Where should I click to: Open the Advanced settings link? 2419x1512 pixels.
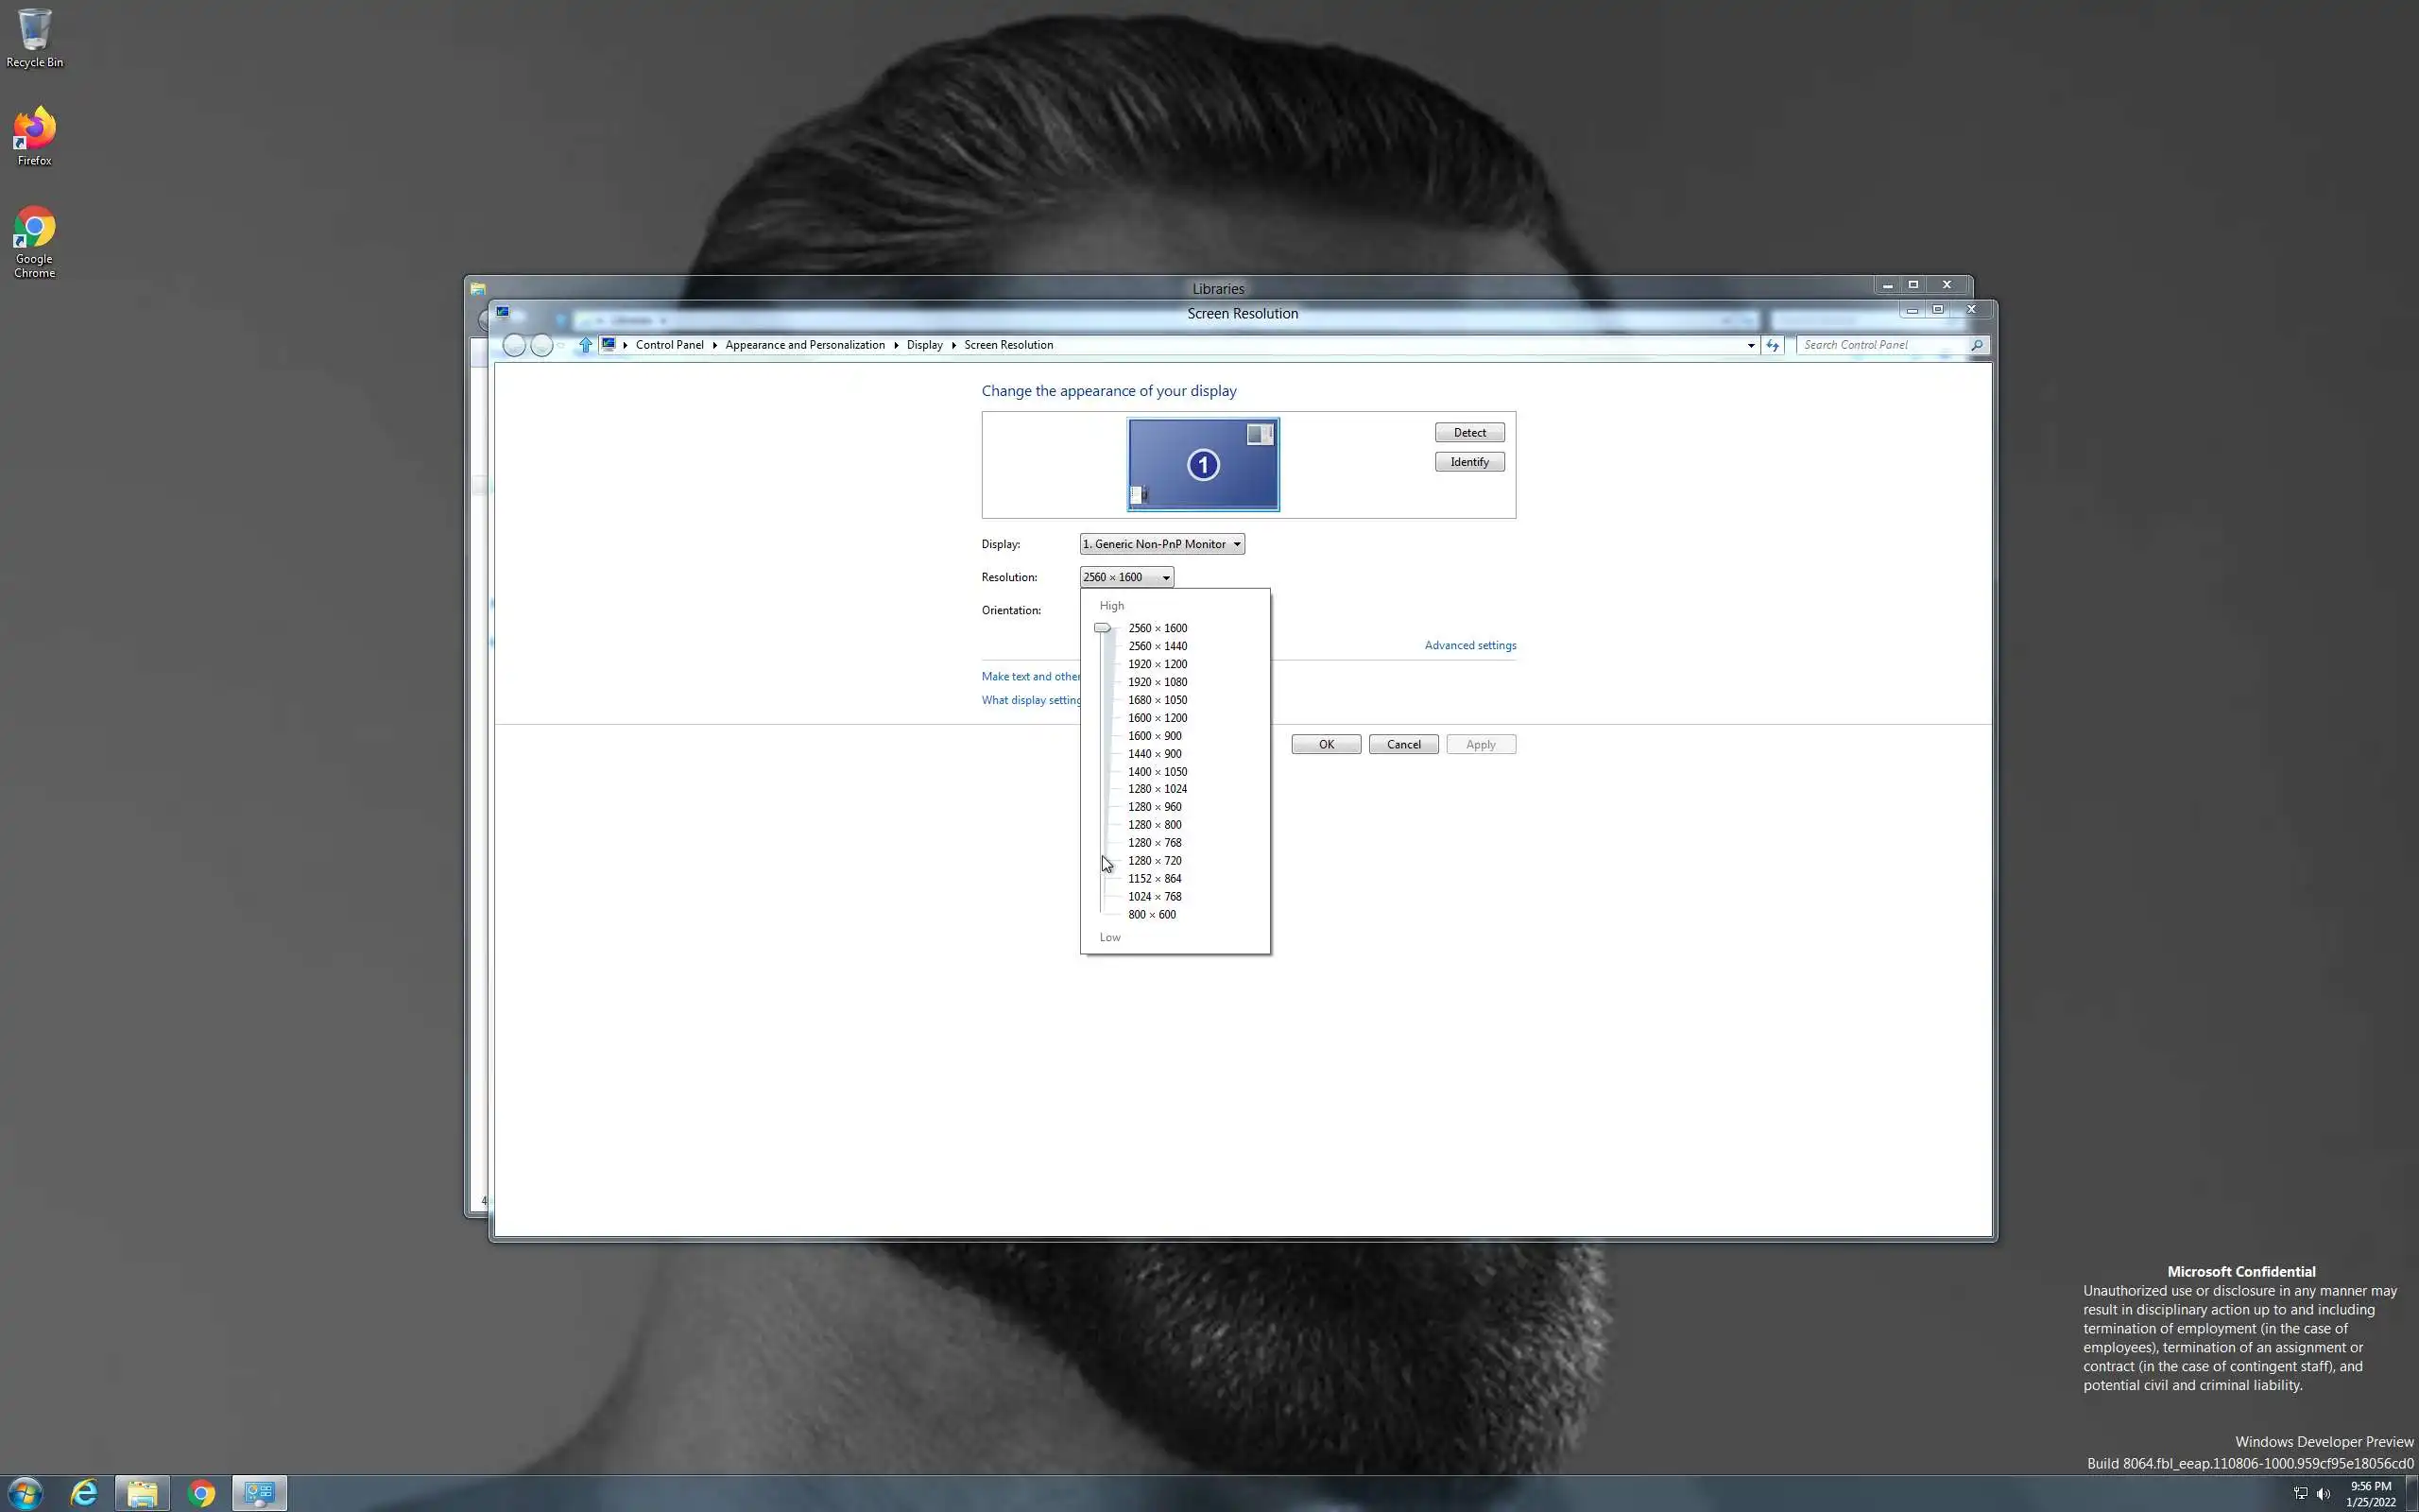point(1469,646)
